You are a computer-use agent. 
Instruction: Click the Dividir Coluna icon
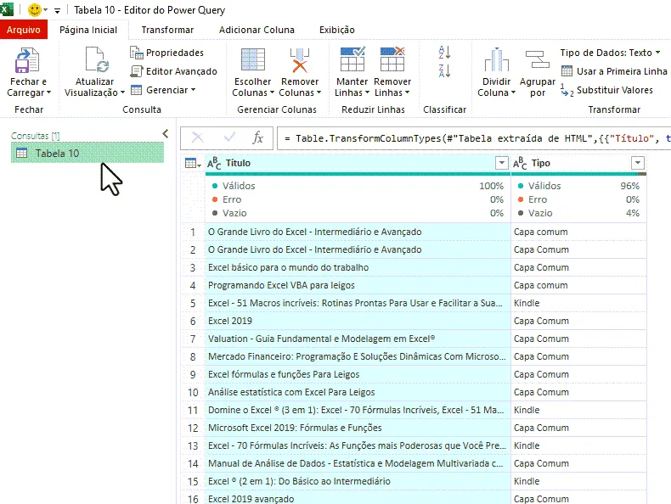pos(496,59)
